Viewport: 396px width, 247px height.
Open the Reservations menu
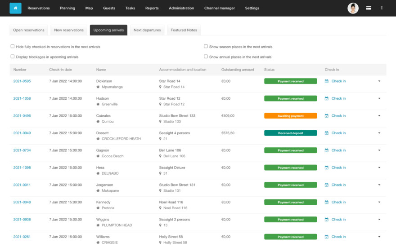[39, 8]
